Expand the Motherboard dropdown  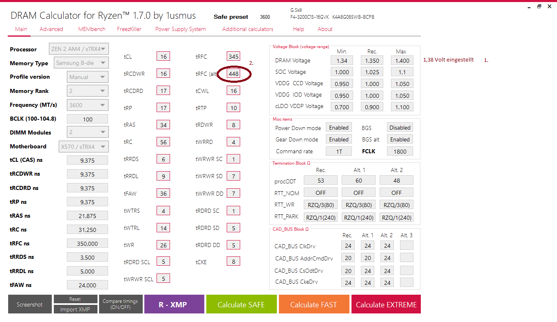point(84,146)
